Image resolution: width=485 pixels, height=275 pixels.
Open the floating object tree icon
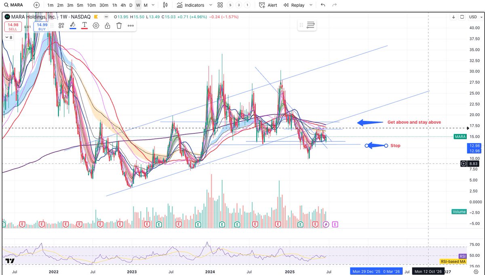coord(311,25)
